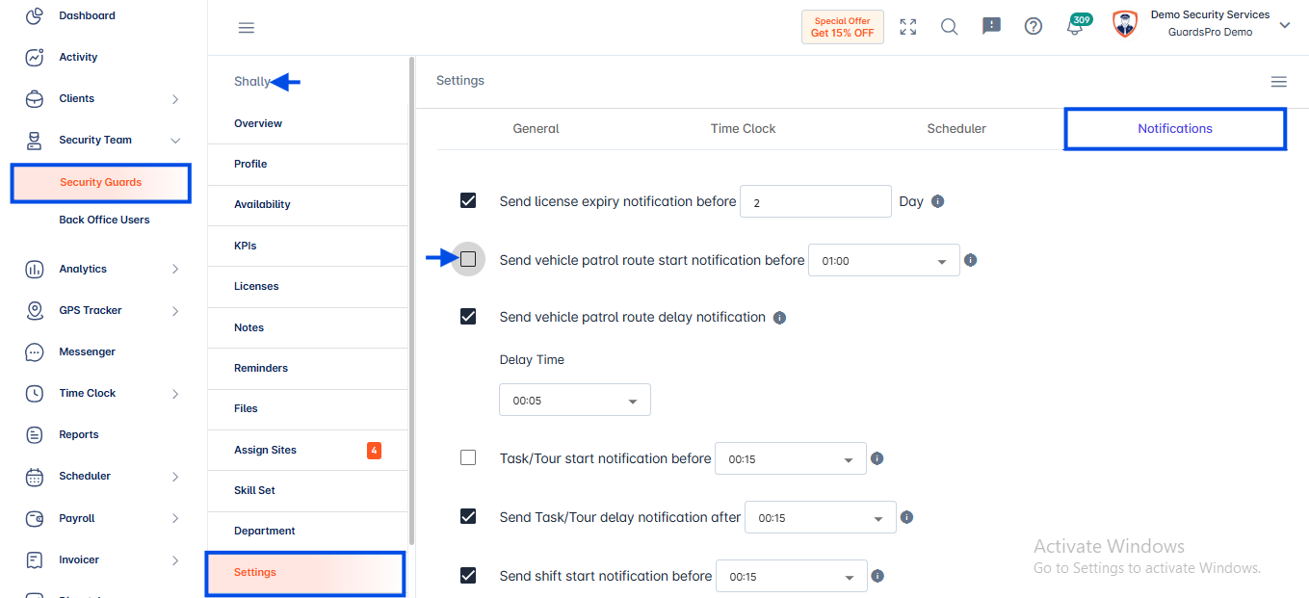Open the feedback message icon
This screenshot has height=598, width=1309.
coord(991,27)
